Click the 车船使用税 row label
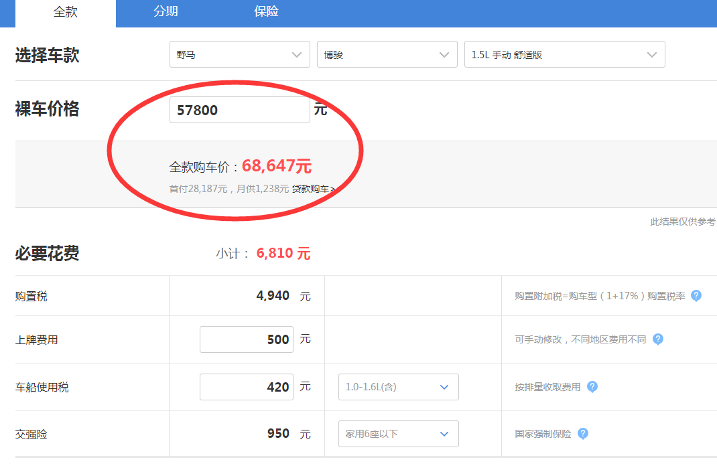This screenshot has height=476, width=717. click(42, 388)
